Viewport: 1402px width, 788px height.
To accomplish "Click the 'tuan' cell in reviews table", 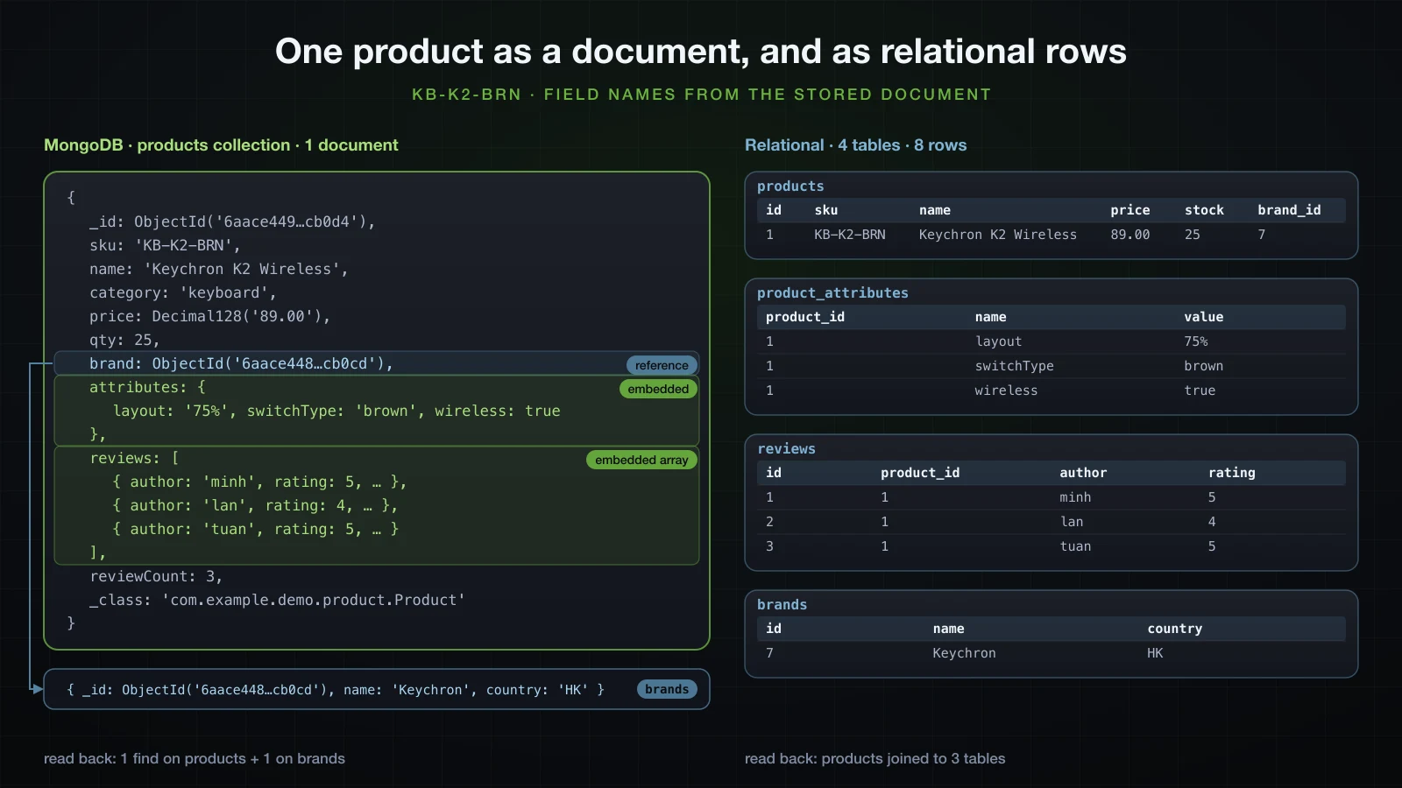I will [x=1075, y=546].
